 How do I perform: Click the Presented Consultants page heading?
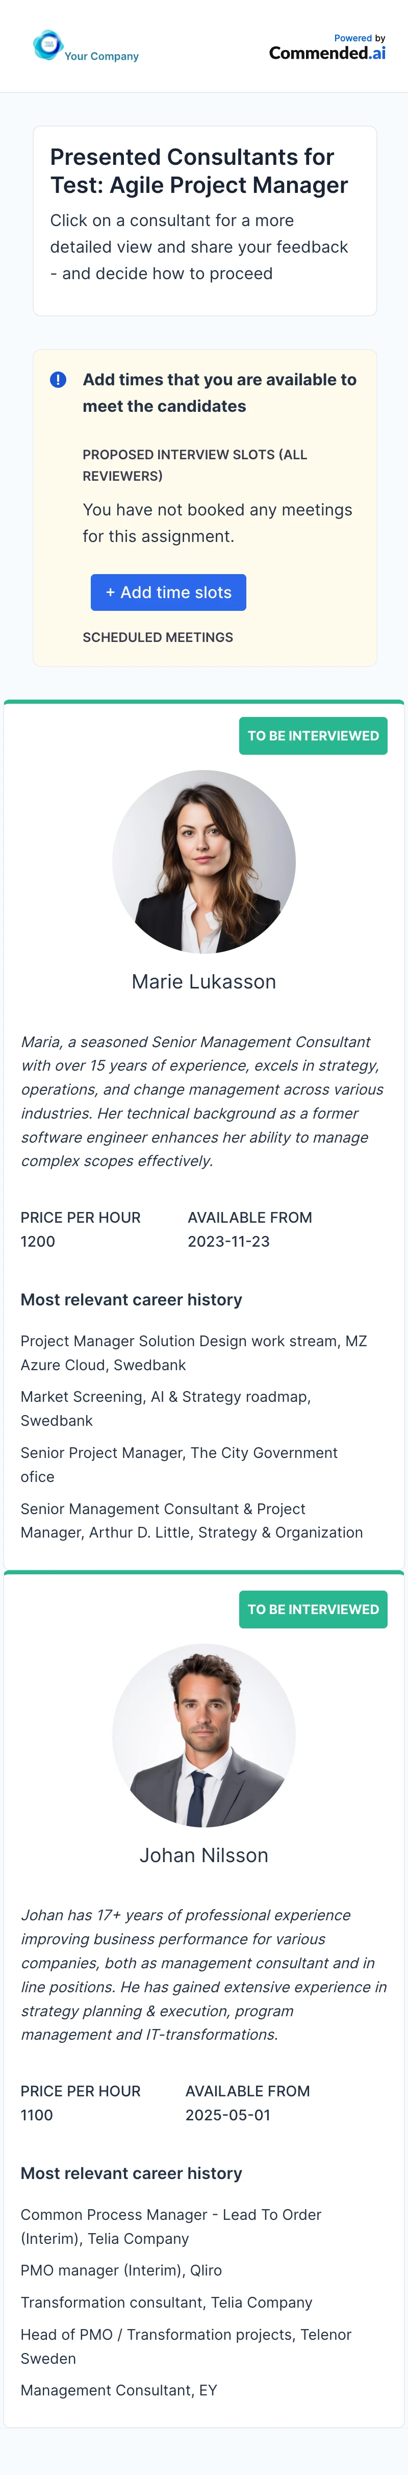(199, 171)
